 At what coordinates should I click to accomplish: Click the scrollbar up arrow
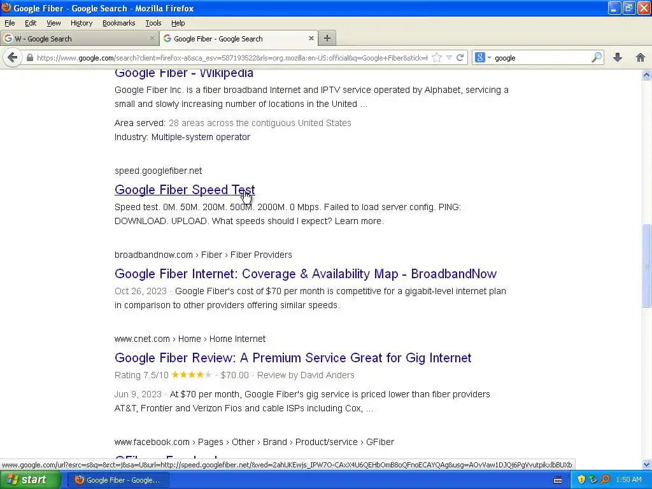[646, 75]
